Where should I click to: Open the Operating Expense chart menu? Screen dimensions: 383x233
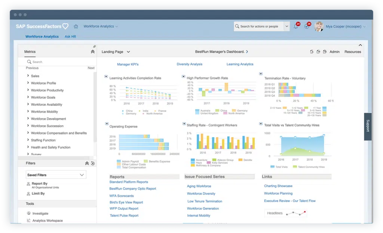tap(107, 124)
